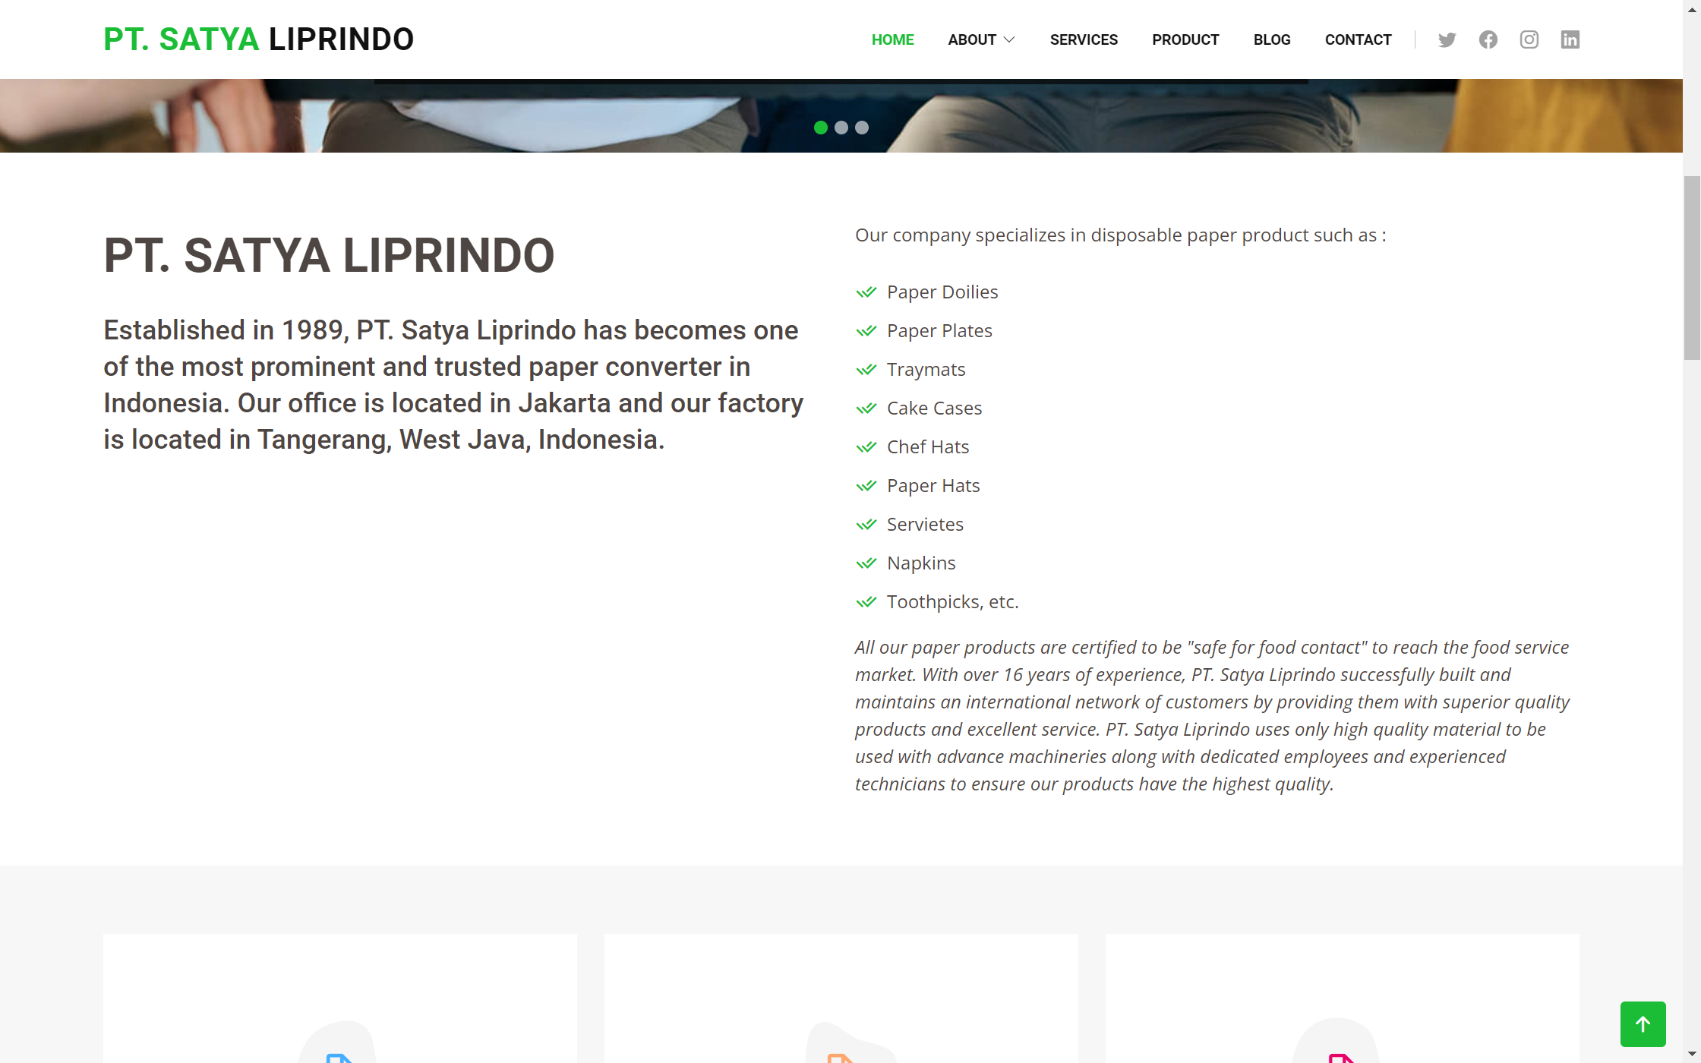Open the LinkedIn social icon
The width and height of the screenshot is (1701, 1063).
[x=1570, y=39]
